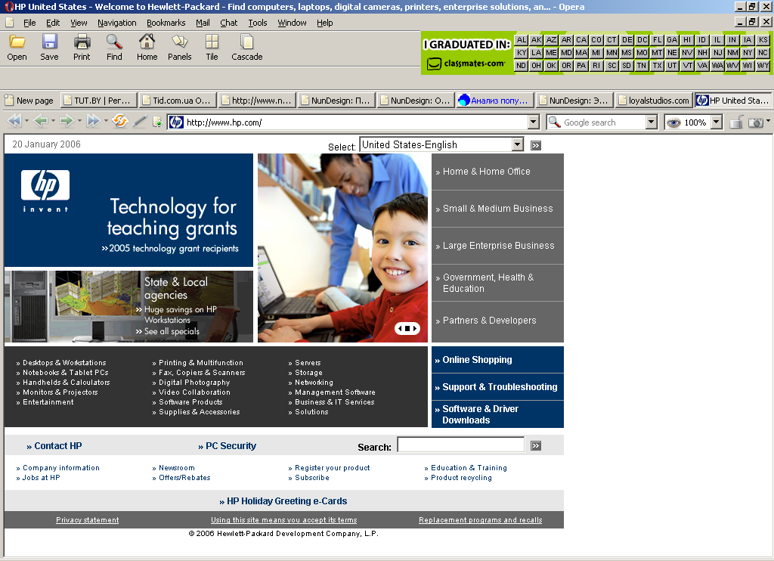Submit the HP search with the arrow button
774x561 pixels.
pos(536,446)
